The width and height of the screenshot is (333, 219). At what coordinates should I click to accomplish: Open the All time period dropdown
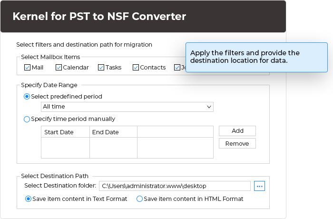127,107
